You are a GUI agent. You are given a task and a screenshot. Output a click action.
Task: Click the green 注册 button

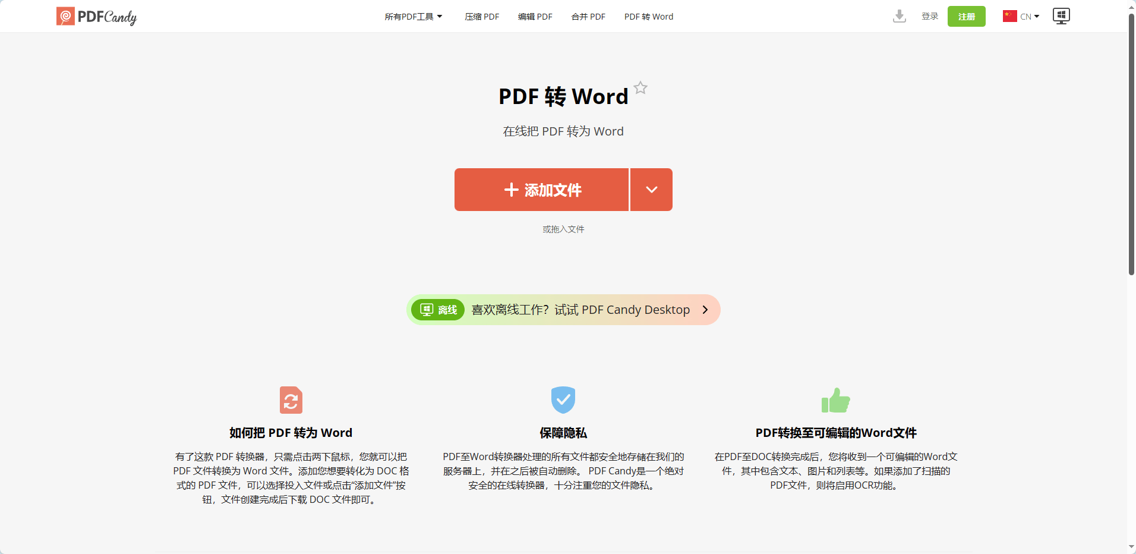(x=966, y=16)
